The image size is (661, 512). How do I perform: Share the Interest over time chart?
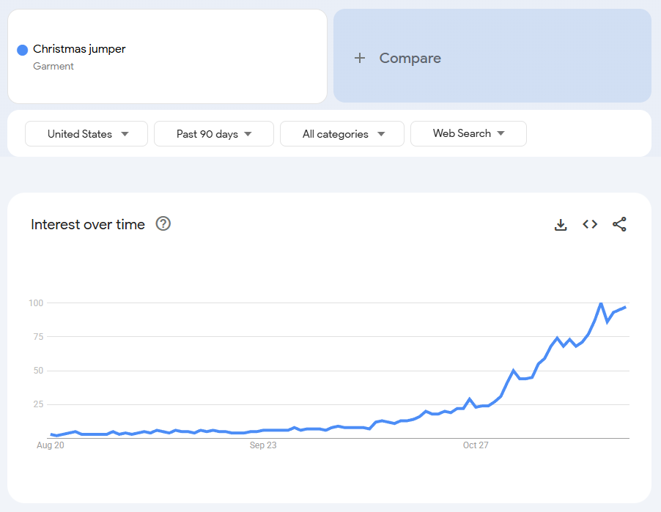point(619,224)
